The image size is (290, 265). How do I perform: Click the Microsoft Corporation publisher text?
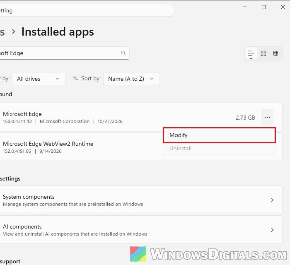[x=65, y=121]
